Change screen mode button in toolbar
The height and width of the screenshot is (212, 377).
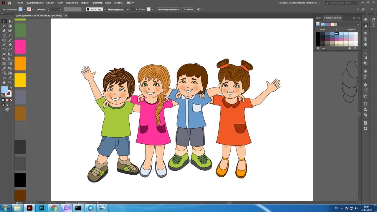pyautogui.click(x=7, y=110)
